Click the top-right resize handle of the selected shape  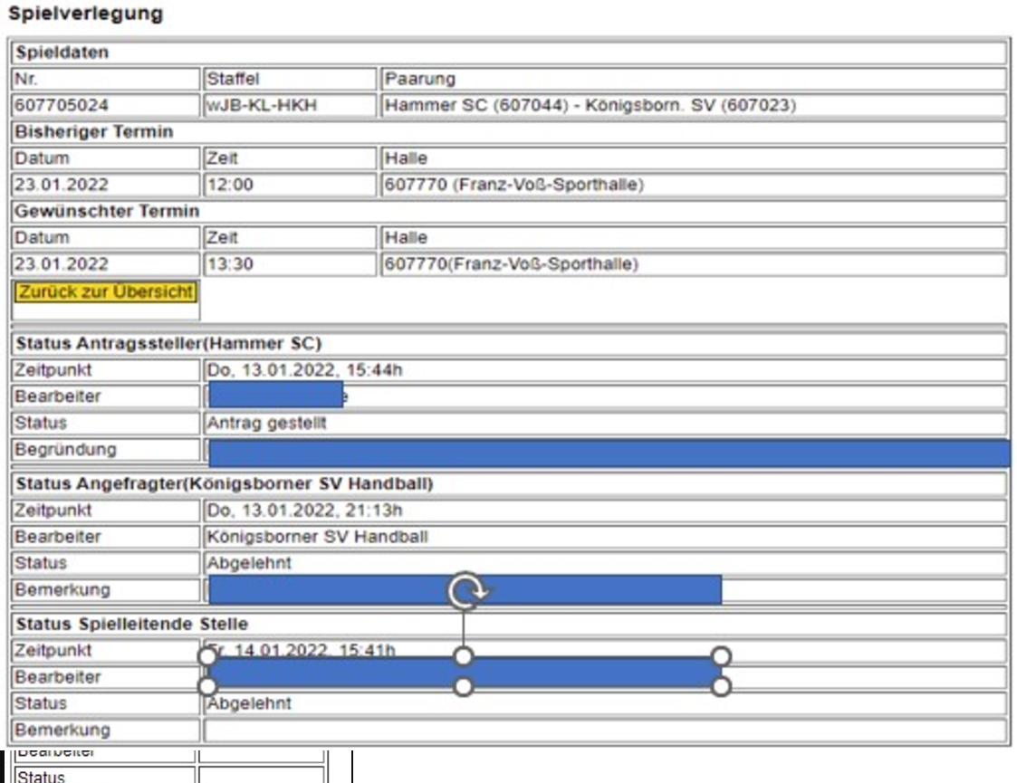[x=721, y=656]
